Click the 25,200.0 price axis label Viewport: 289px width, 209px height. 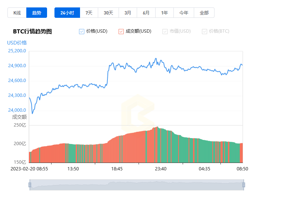[17, 51]
